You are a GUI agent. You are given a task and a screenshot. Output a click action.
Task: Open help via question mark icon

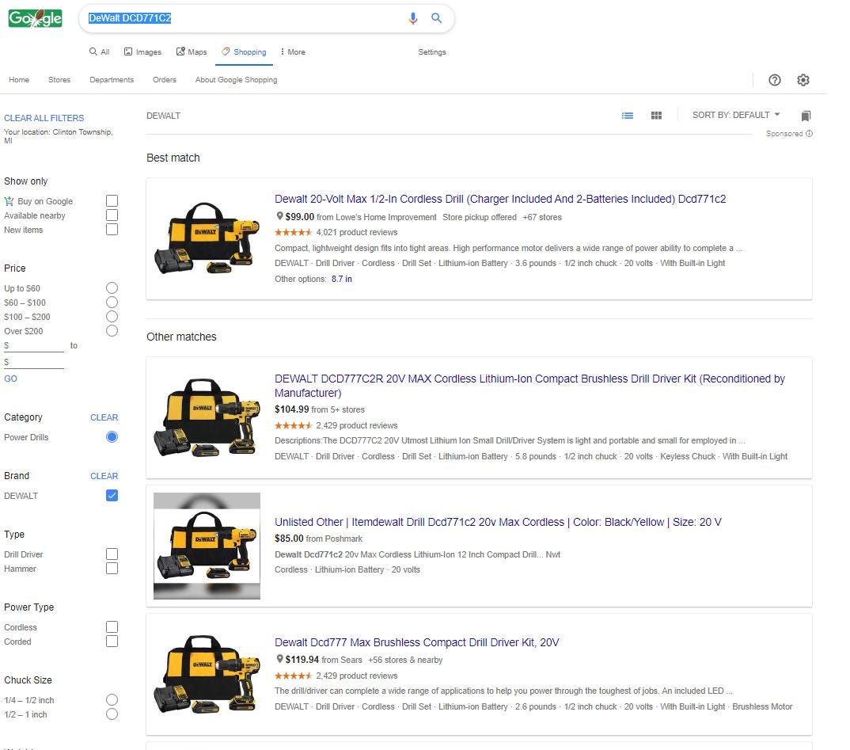click(x=775, y=80)
